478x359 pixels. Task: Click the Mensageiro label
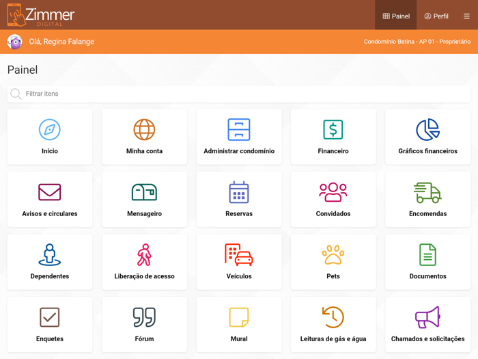click(x=144, y=213)
